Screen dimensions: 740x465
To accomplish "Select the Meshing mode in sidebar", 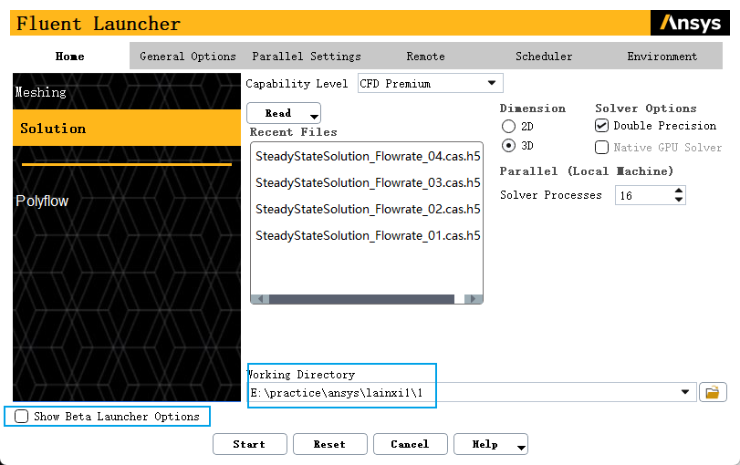I will (41, 92).
